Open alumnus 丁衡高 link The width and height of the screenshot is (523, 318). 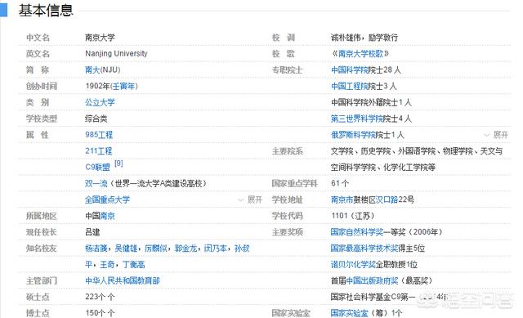pyautogui.click(x=134, y=265)
